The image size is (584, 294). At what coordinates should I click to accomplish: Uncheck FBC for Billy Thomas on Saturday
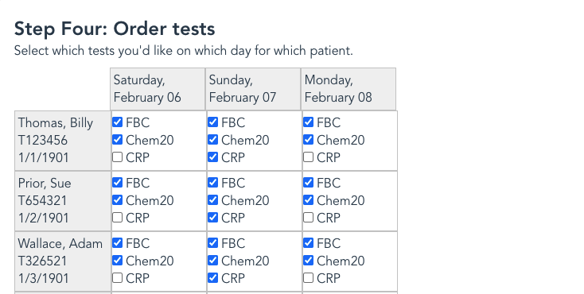point(117,122)
